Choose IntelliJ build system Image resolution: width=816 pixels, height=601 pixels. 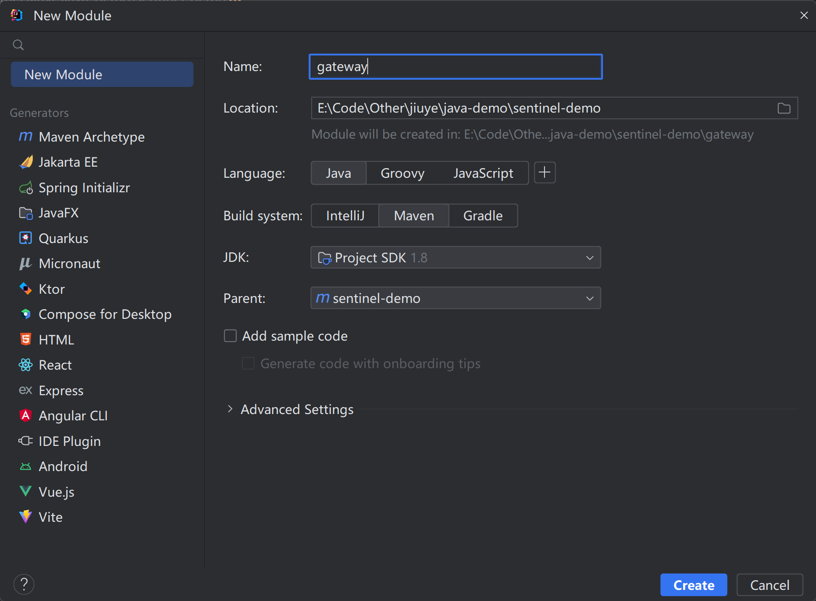point(345,215)
